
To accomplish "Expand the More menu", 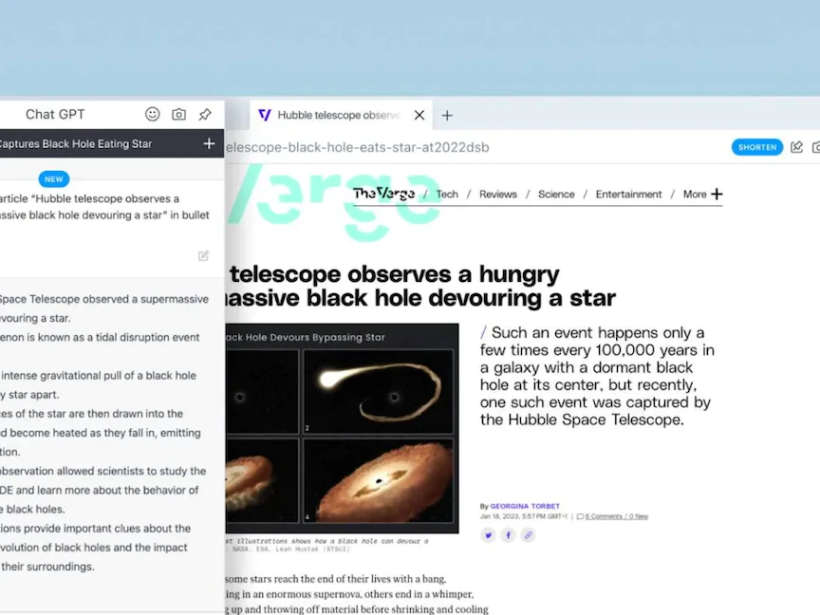I will tap(702, 195).
